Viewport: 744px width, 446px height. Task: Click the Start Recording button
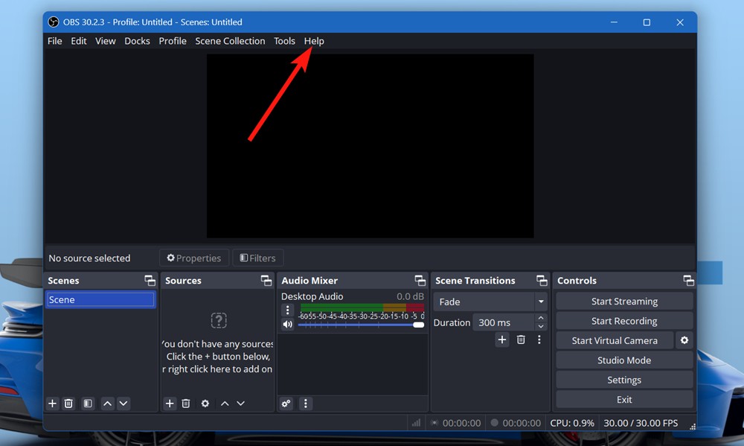[624, 320]
